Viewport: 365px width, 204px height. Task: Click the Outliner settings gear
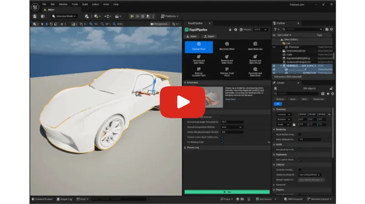click(x=332, y=29)
